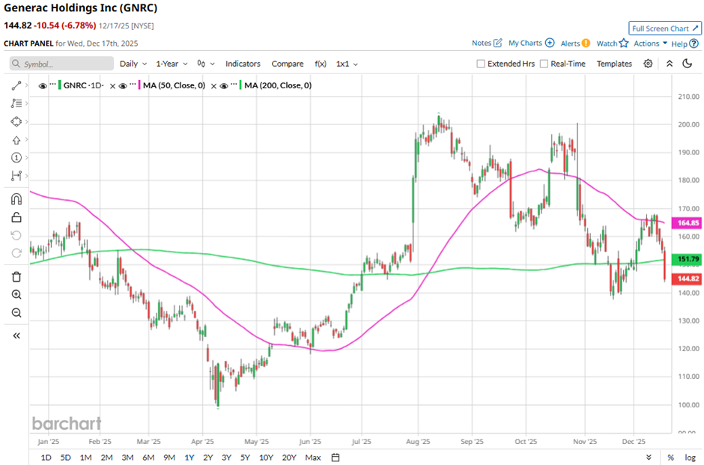Image resolution: width=704 pixels, height=465 pixels.
Task: Open the Full Screen Chart
Action: (665, 28)
